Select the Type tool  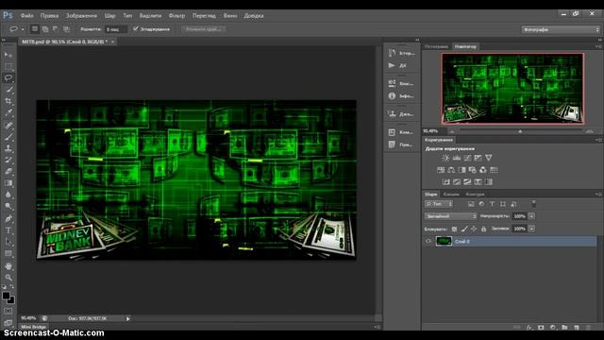pyautogui.click(x=8, y=230)
